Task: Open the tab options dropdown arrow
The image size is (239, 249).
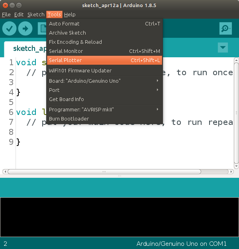Action: coord(223,47)
